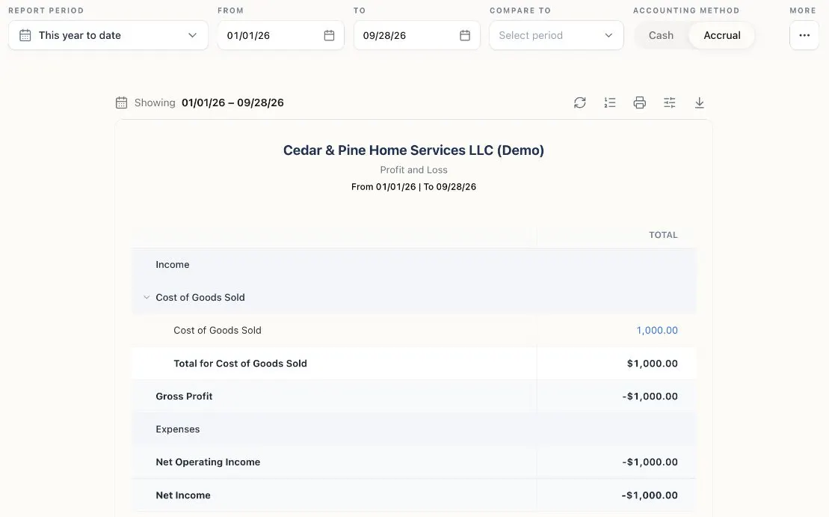Click the date range text below Profit and Loss
The width and height of the screenshot is (829, 517).
tap(413, 187)
